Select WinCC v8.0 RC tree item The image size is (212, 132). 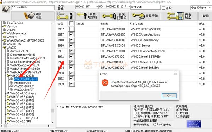click(24, 86)
